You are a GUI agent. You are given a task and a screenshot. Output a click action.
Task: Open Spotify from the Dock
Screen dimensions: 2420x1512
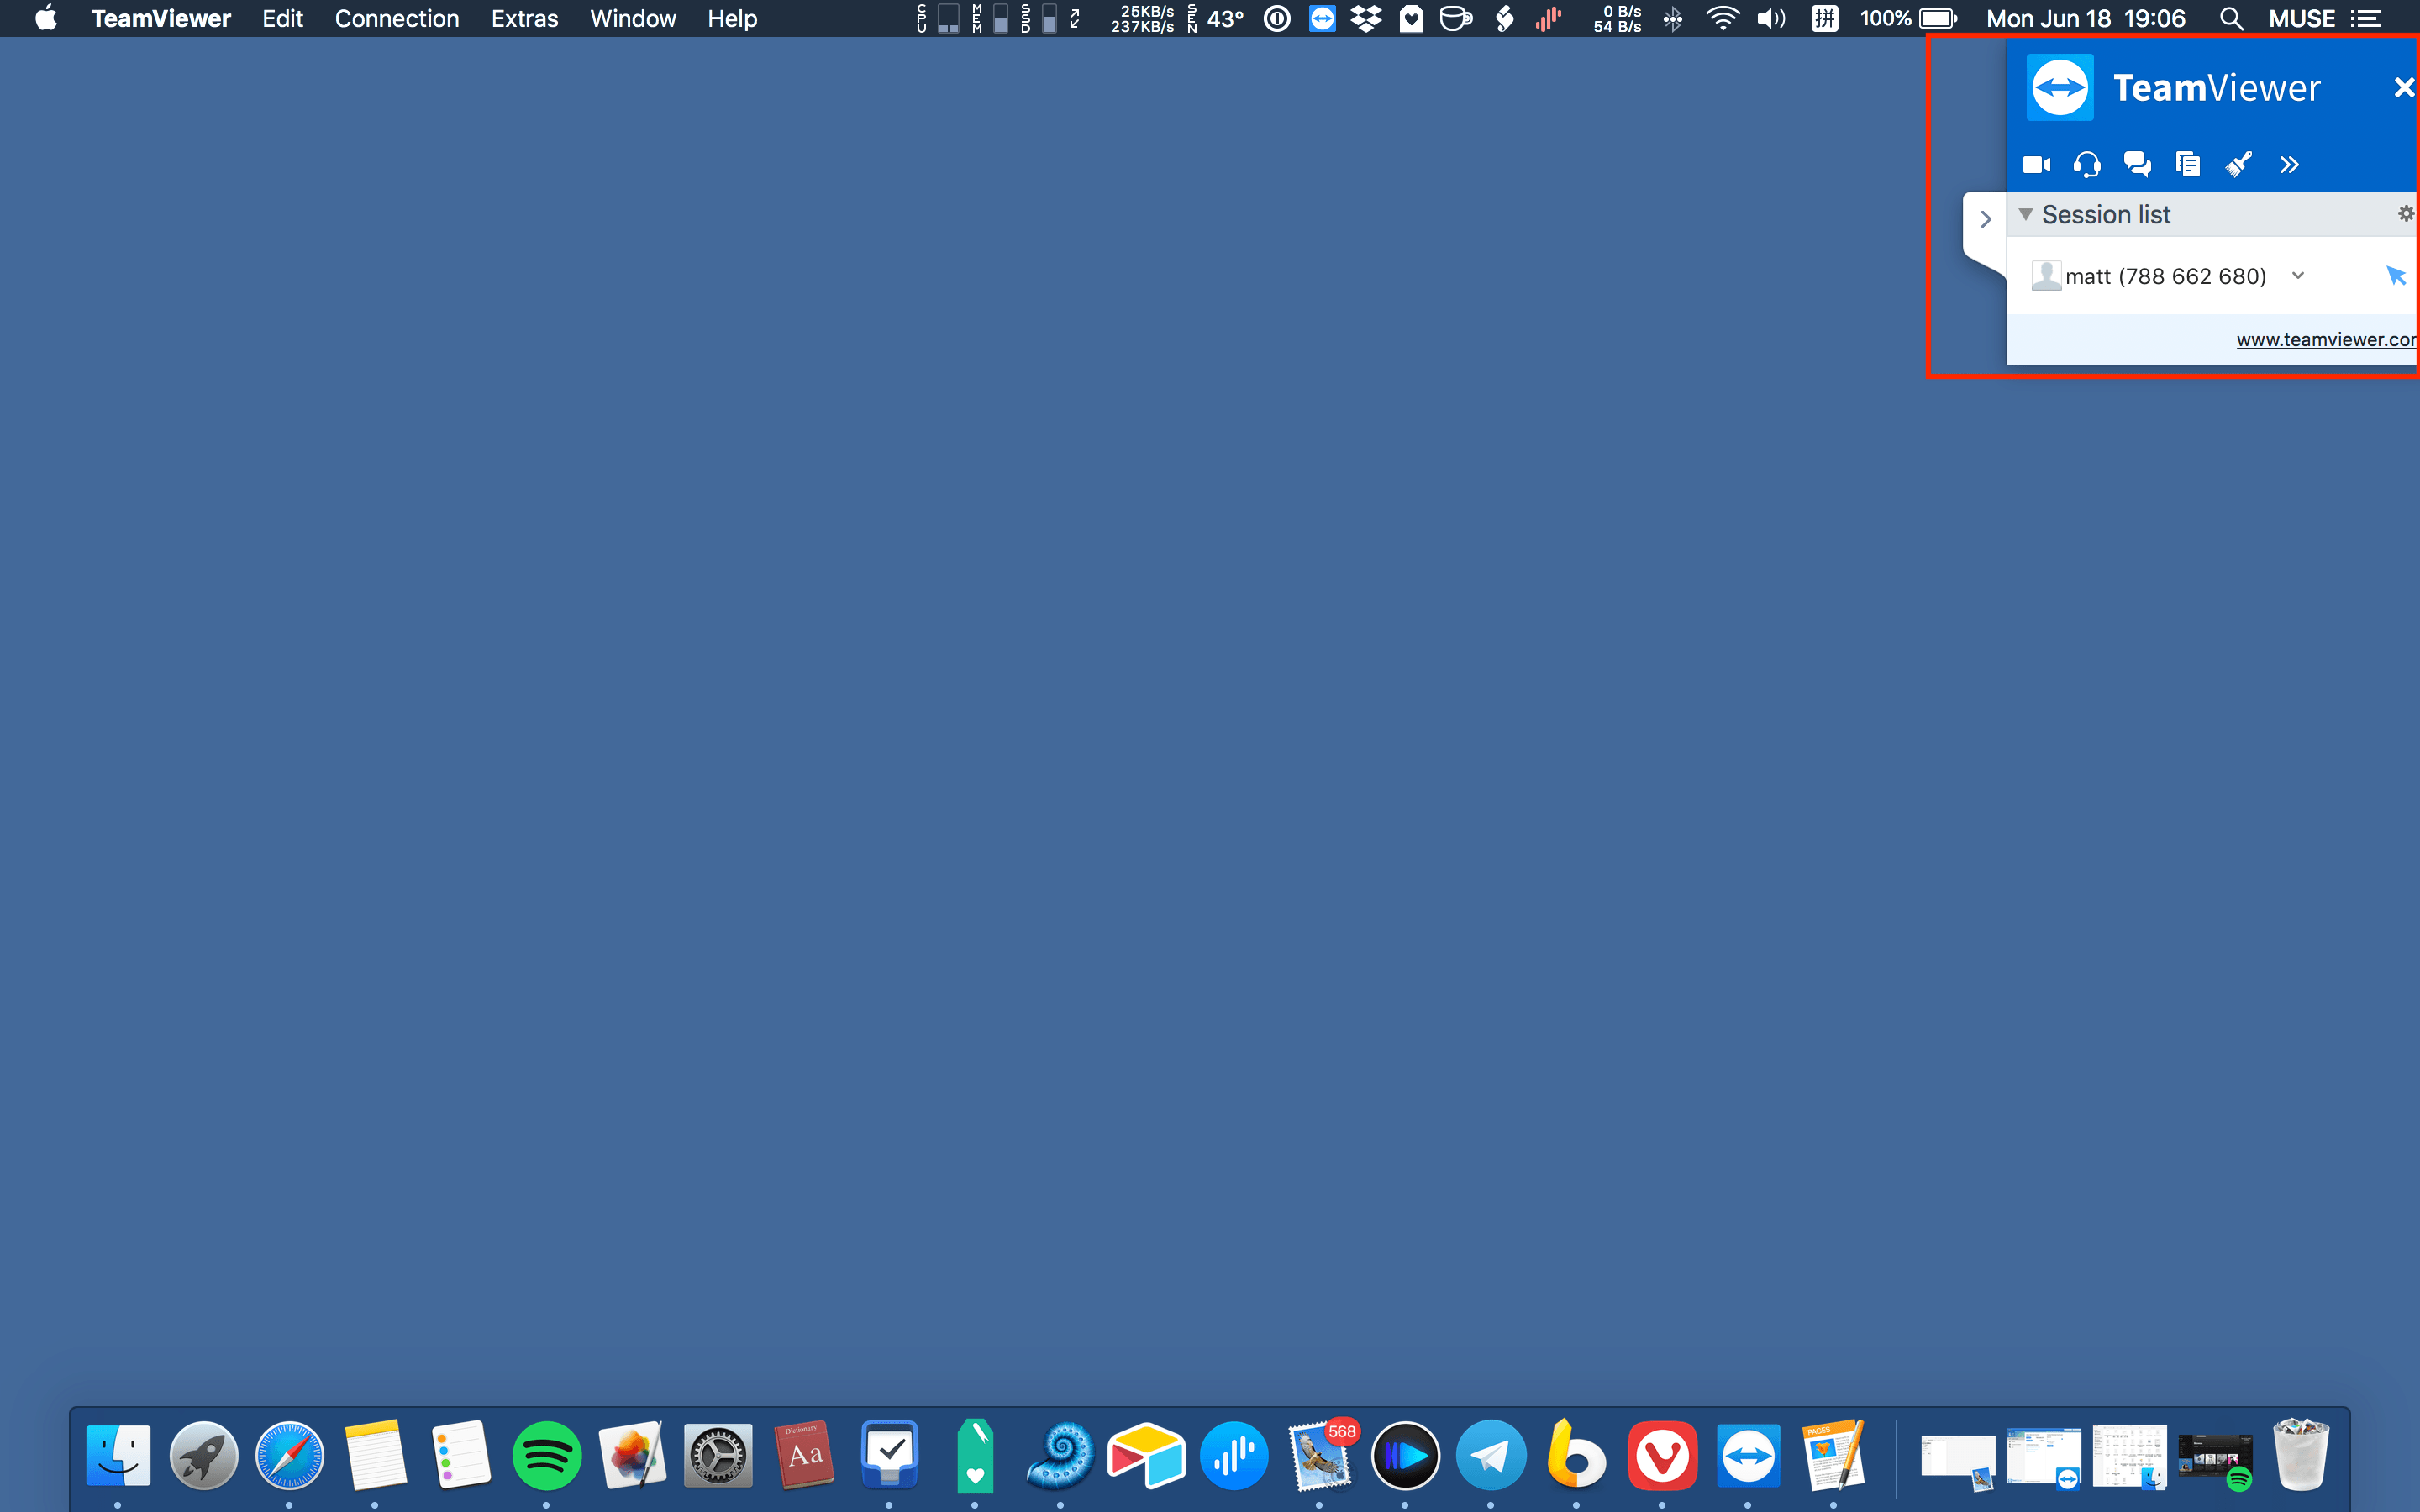547,1455
